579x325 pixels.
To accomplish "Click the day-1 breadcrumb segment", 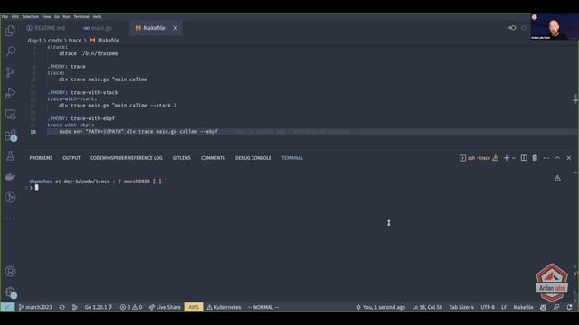I will coord(34,40).
